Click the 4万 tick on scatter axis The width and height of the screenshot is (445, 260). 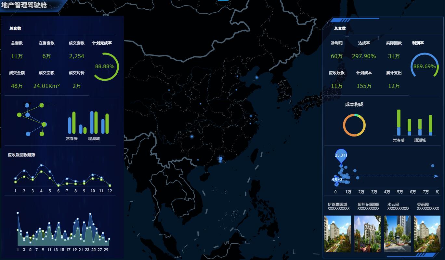coord(387,192)
